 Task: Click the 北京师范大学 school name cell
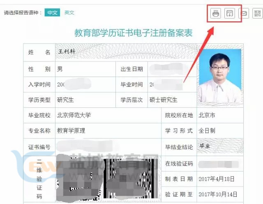74,115
